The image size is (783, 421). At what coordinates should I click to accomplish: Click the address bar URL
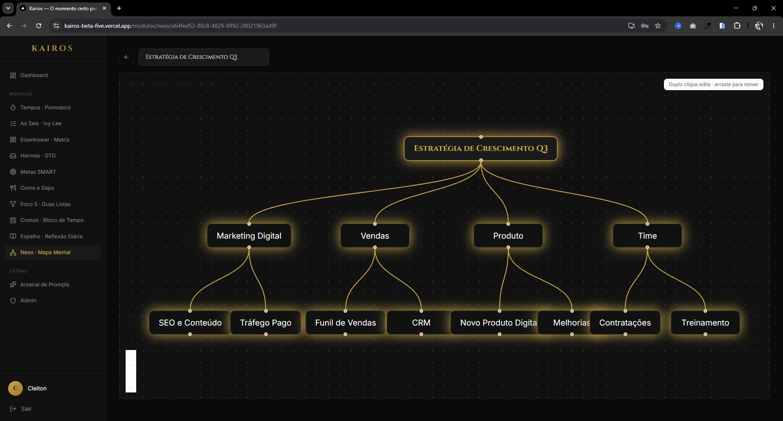[x=170, y=26]
